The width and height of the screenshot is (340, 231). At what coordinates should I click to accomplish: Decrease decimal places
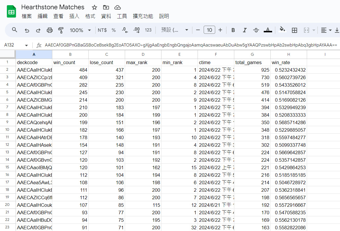125,30
